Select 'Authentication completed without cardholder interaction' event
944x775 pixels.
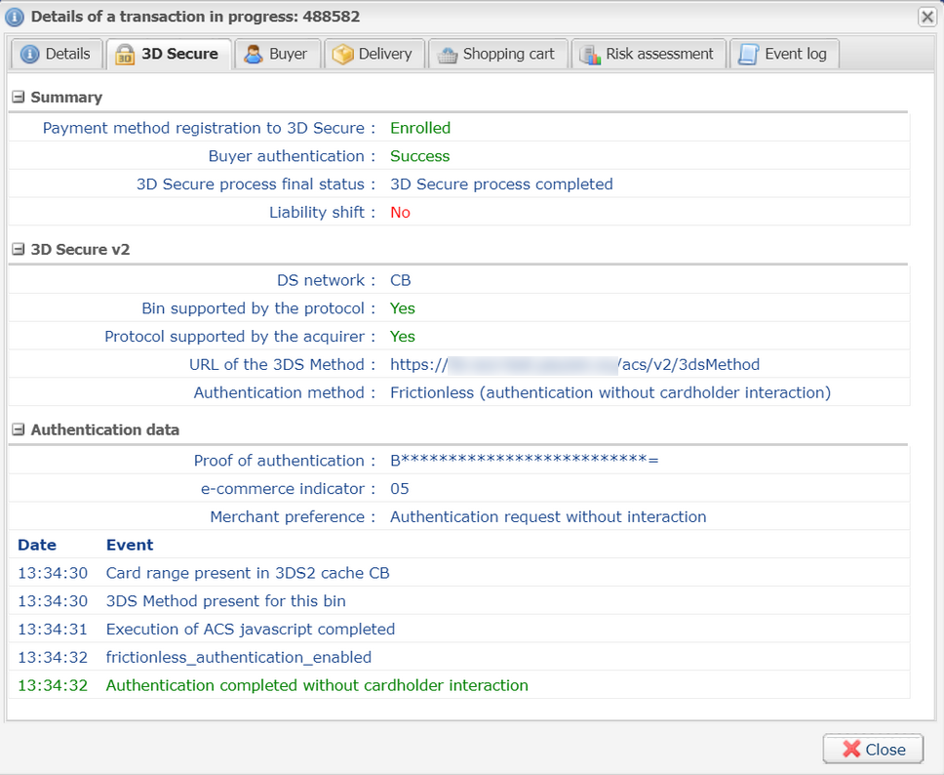[317, 685]
